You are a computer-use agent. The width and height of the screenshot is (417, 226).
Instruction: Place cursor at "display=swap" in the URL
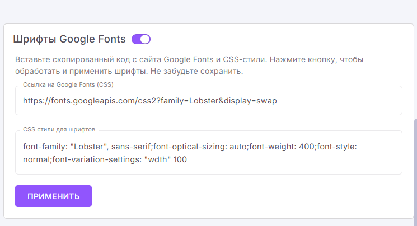point(249,101)
